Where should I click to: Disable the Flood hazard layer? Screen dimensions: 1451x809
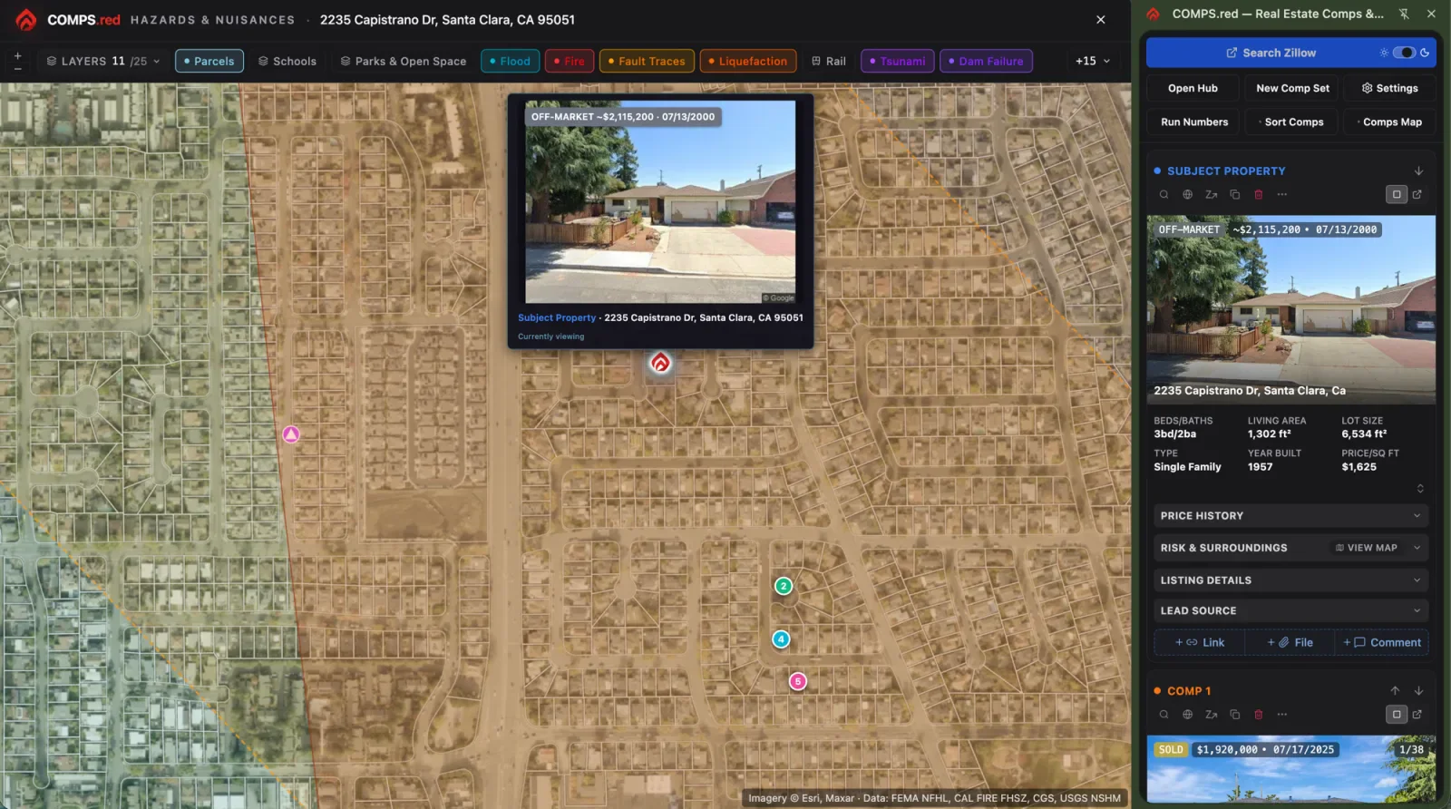pos(510,61)
